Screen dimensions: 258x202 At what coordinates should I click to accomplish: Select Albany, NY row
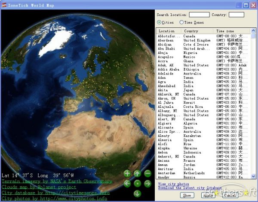[203, 111]
